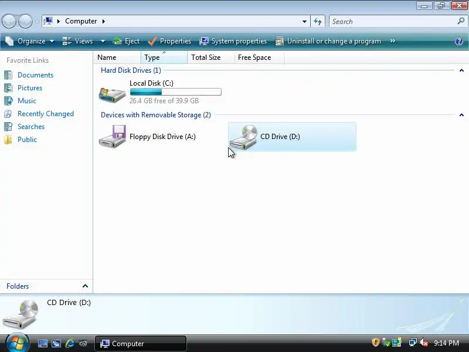Click the Floppy Disk Drive (A:) label
The height and width of the screenshot is (352, 469).
pyautogui.click(x=162, y=137)
